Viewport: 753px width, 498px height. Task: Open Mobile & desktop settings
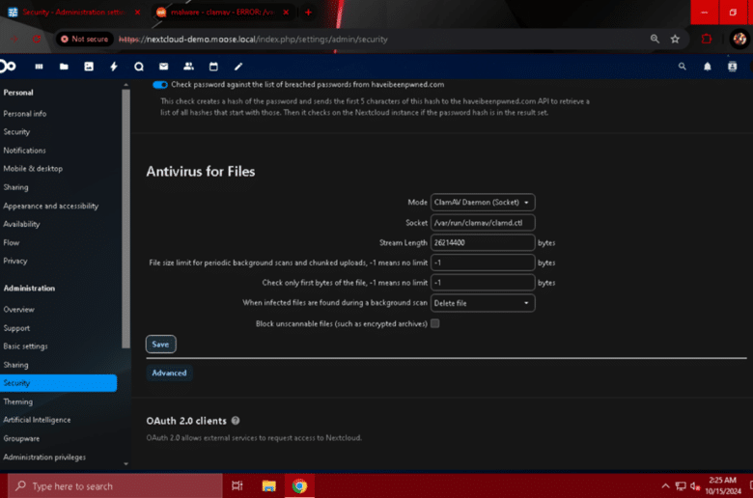point(33,169)
